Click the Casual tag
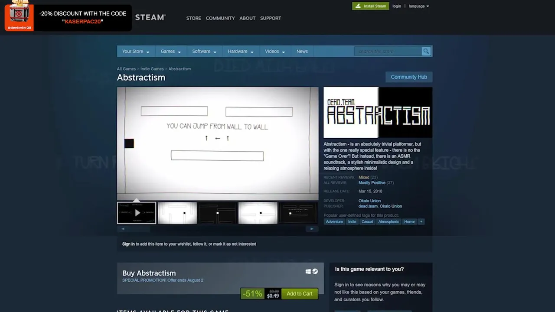Screen dimensions: 555x312 (x=367, y=221)
